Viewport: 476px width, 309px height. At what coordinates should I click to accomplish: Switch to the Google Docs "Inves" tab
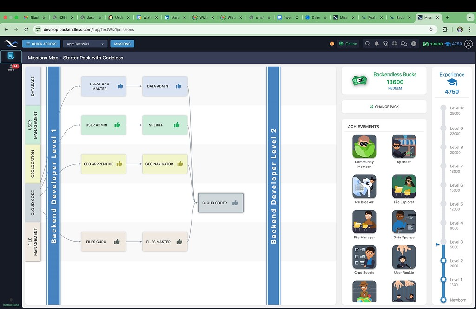tap(288, 18)
